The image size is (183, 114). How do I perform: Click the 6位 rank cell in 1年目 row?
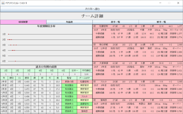[11, 85]
